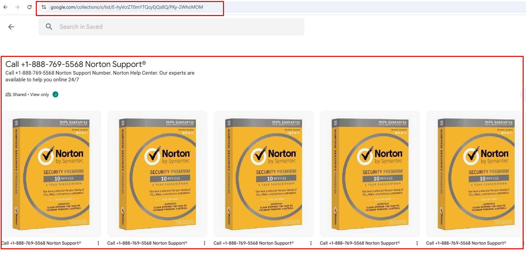Open the J owner avatar
526x257 pixels.
pos(56,94)
